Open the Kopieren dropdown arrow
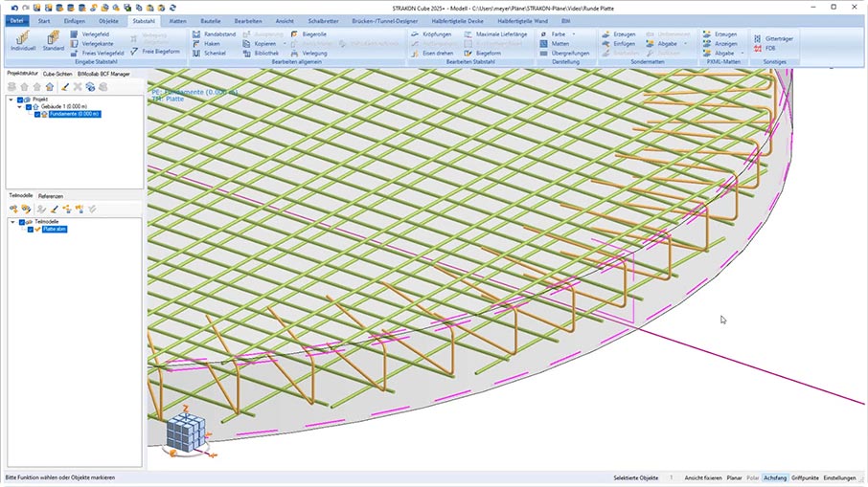868x487 pixels. pos(284,43)
